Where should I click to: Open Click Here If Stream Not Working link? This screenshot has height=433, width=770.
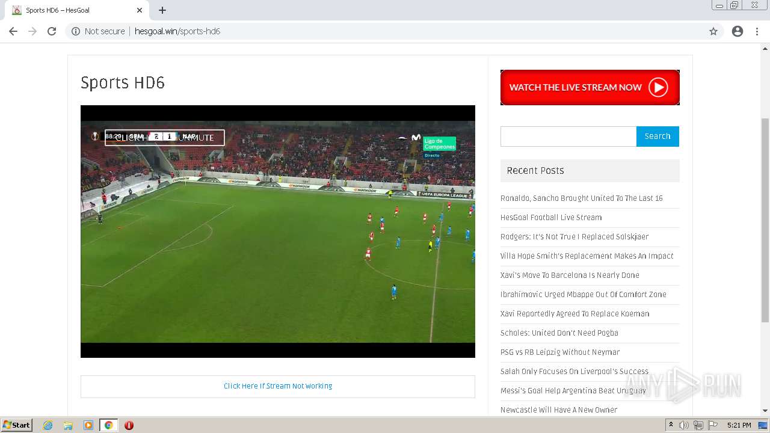point(278,386)
